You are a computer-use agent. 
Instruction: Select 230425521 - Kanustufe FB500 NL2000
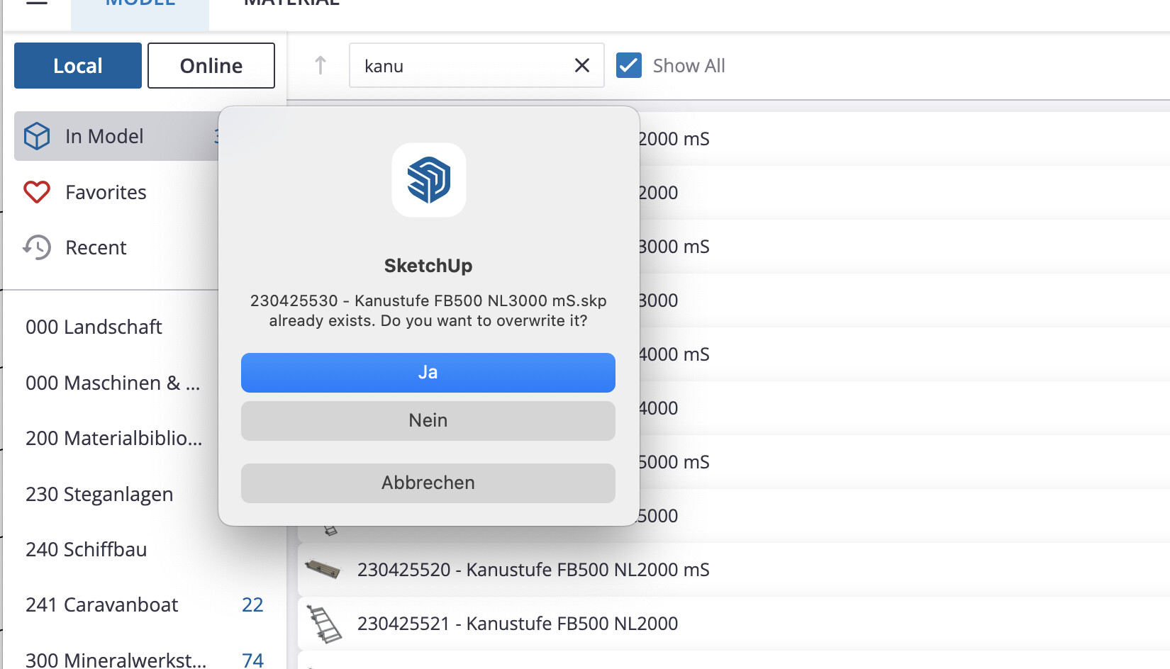[x=734, y=624]
